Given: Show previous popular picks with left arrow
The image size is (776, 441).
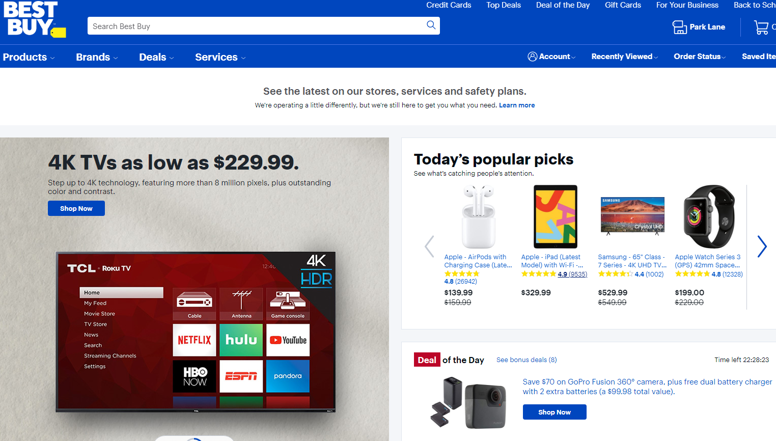Looking at the screenshot, I should pos(429,246).
